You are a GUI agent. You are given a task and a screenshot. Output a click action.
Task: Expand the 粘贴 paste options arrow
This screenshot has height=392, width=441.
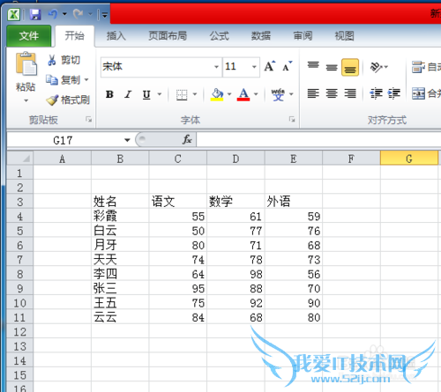click(26, 100)
